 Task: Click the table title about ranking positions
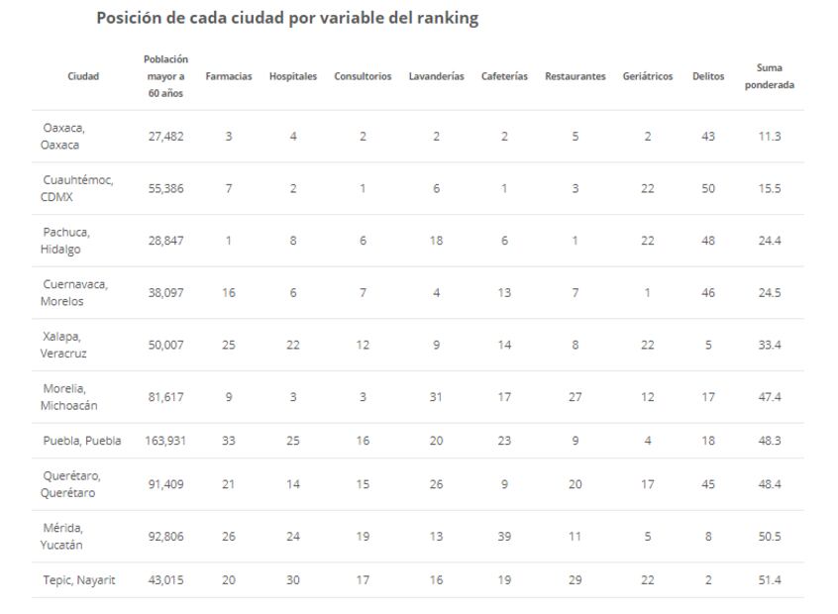tap(287, 18)
